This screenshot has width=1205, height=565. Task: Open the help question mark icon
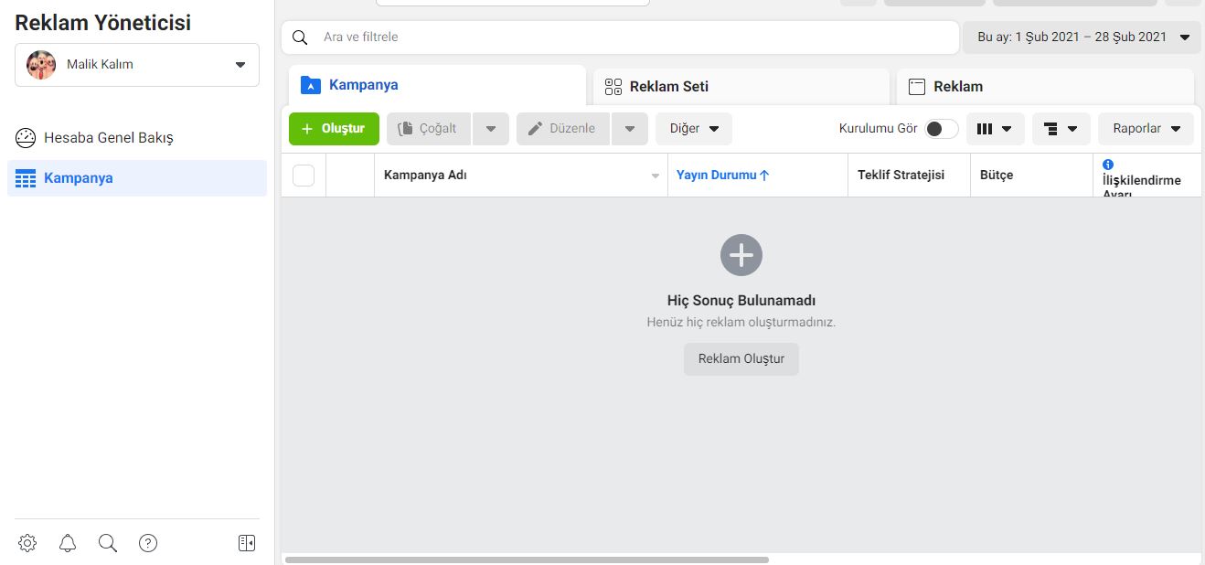tap(148, 543)
